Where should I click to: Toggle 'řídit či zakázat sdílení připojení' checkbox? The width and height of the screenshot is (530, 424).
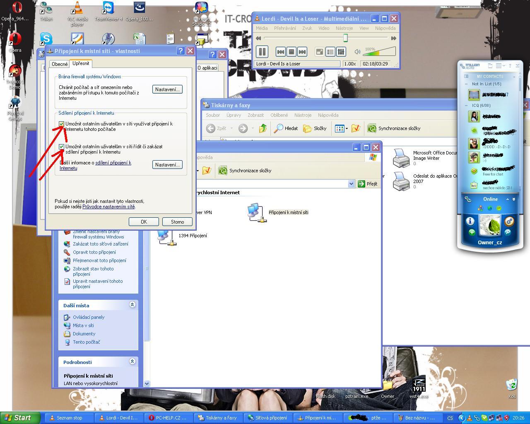pyautogui.click(x=62, y=147)
